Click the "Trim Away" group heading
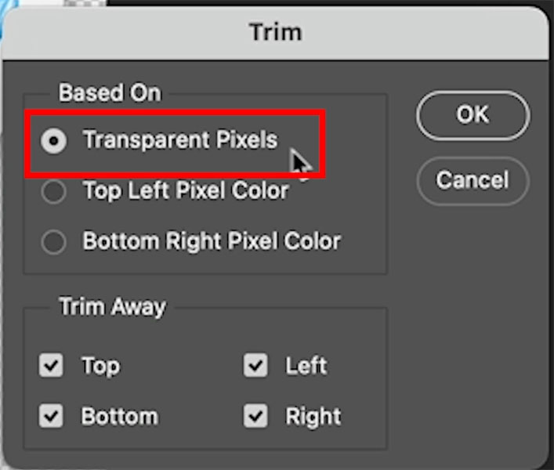Screen dimensions: 554x470 pos(112,307)
